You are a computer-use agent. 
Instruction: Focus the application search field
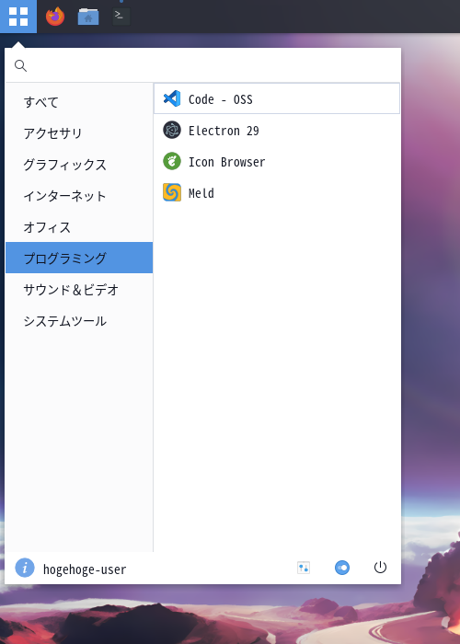203,65
